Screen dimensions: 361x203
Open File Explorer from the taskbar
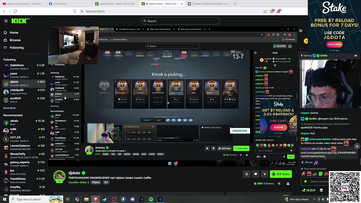click(x=86, y=199)
